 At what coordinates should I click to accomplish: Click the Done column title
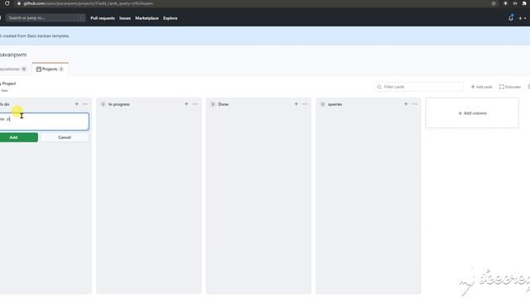click(x=224, y=104)
